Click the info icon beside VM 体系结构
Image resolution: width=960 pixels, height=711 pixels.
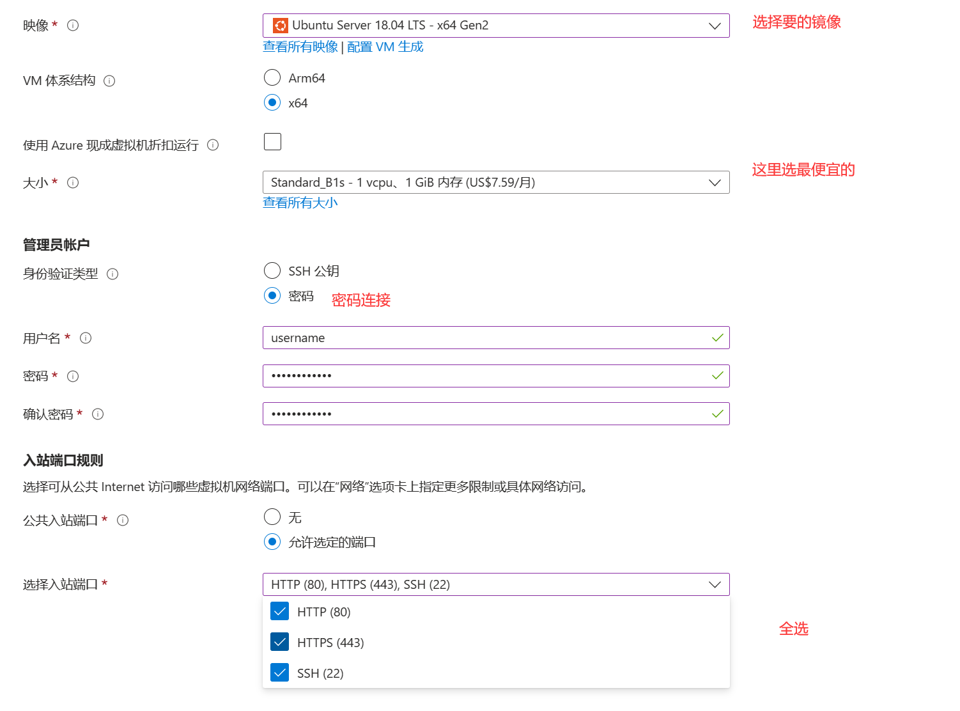pos(109,81)
